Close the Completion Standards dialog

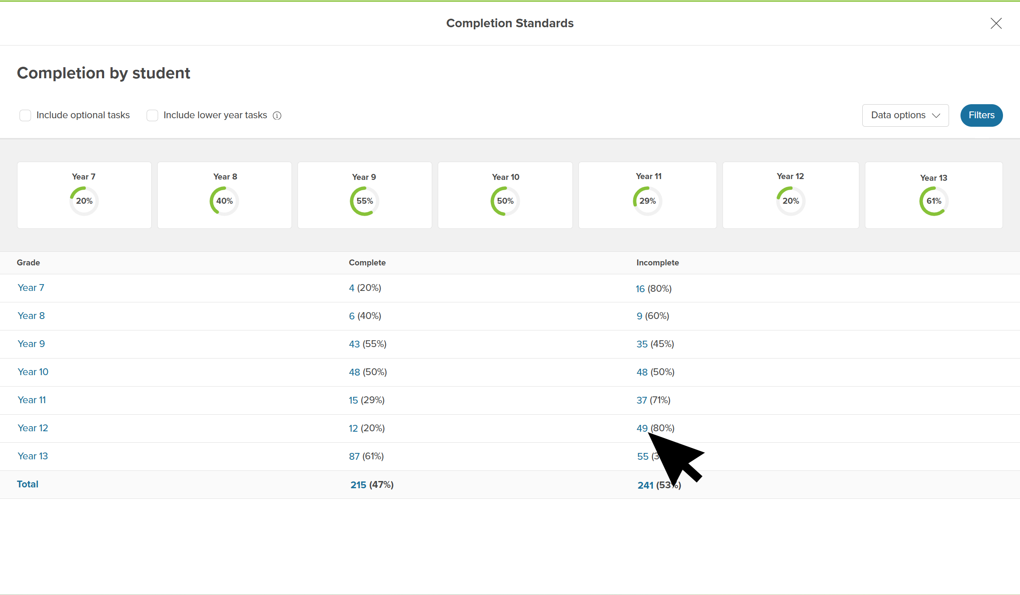pos(996,23)
